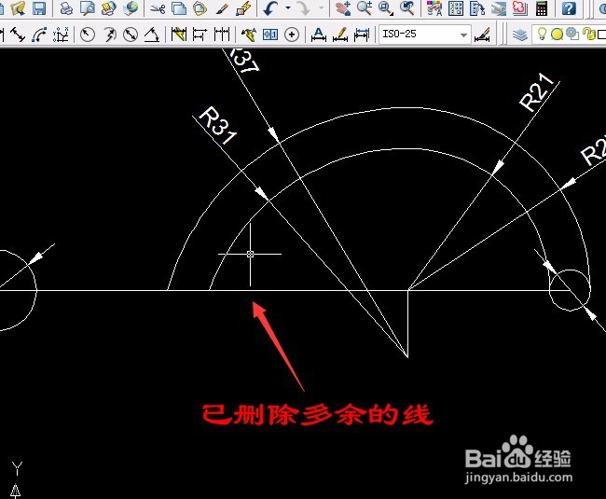
Task: Open the Block Editor icon
Action: pyautogui.click(x=244, y=7)
